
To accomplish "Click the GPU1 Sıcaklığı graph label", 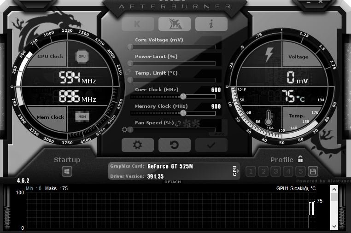I will coord(296,188).
